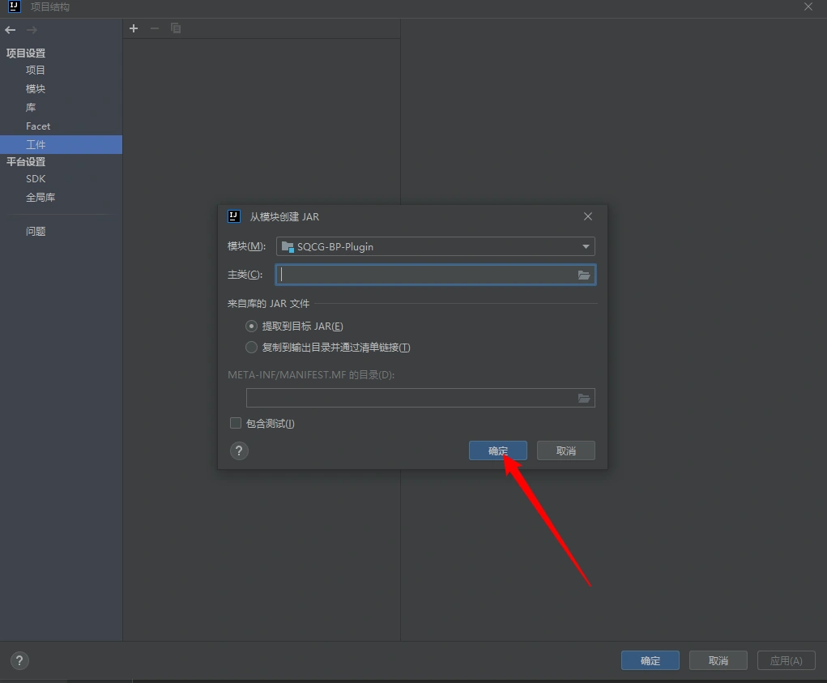Open help with dialog question mark icon
Screen dimensions: 827x683
pyautogui.click(x=239, y=451)
